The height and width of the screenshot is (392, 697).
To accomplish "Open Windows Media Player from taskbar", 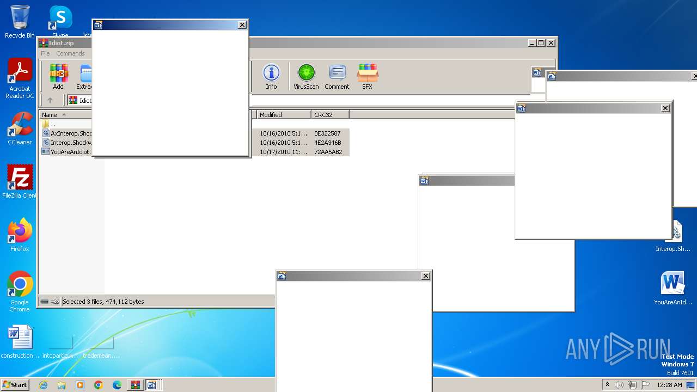I will (x=80, y=385).
